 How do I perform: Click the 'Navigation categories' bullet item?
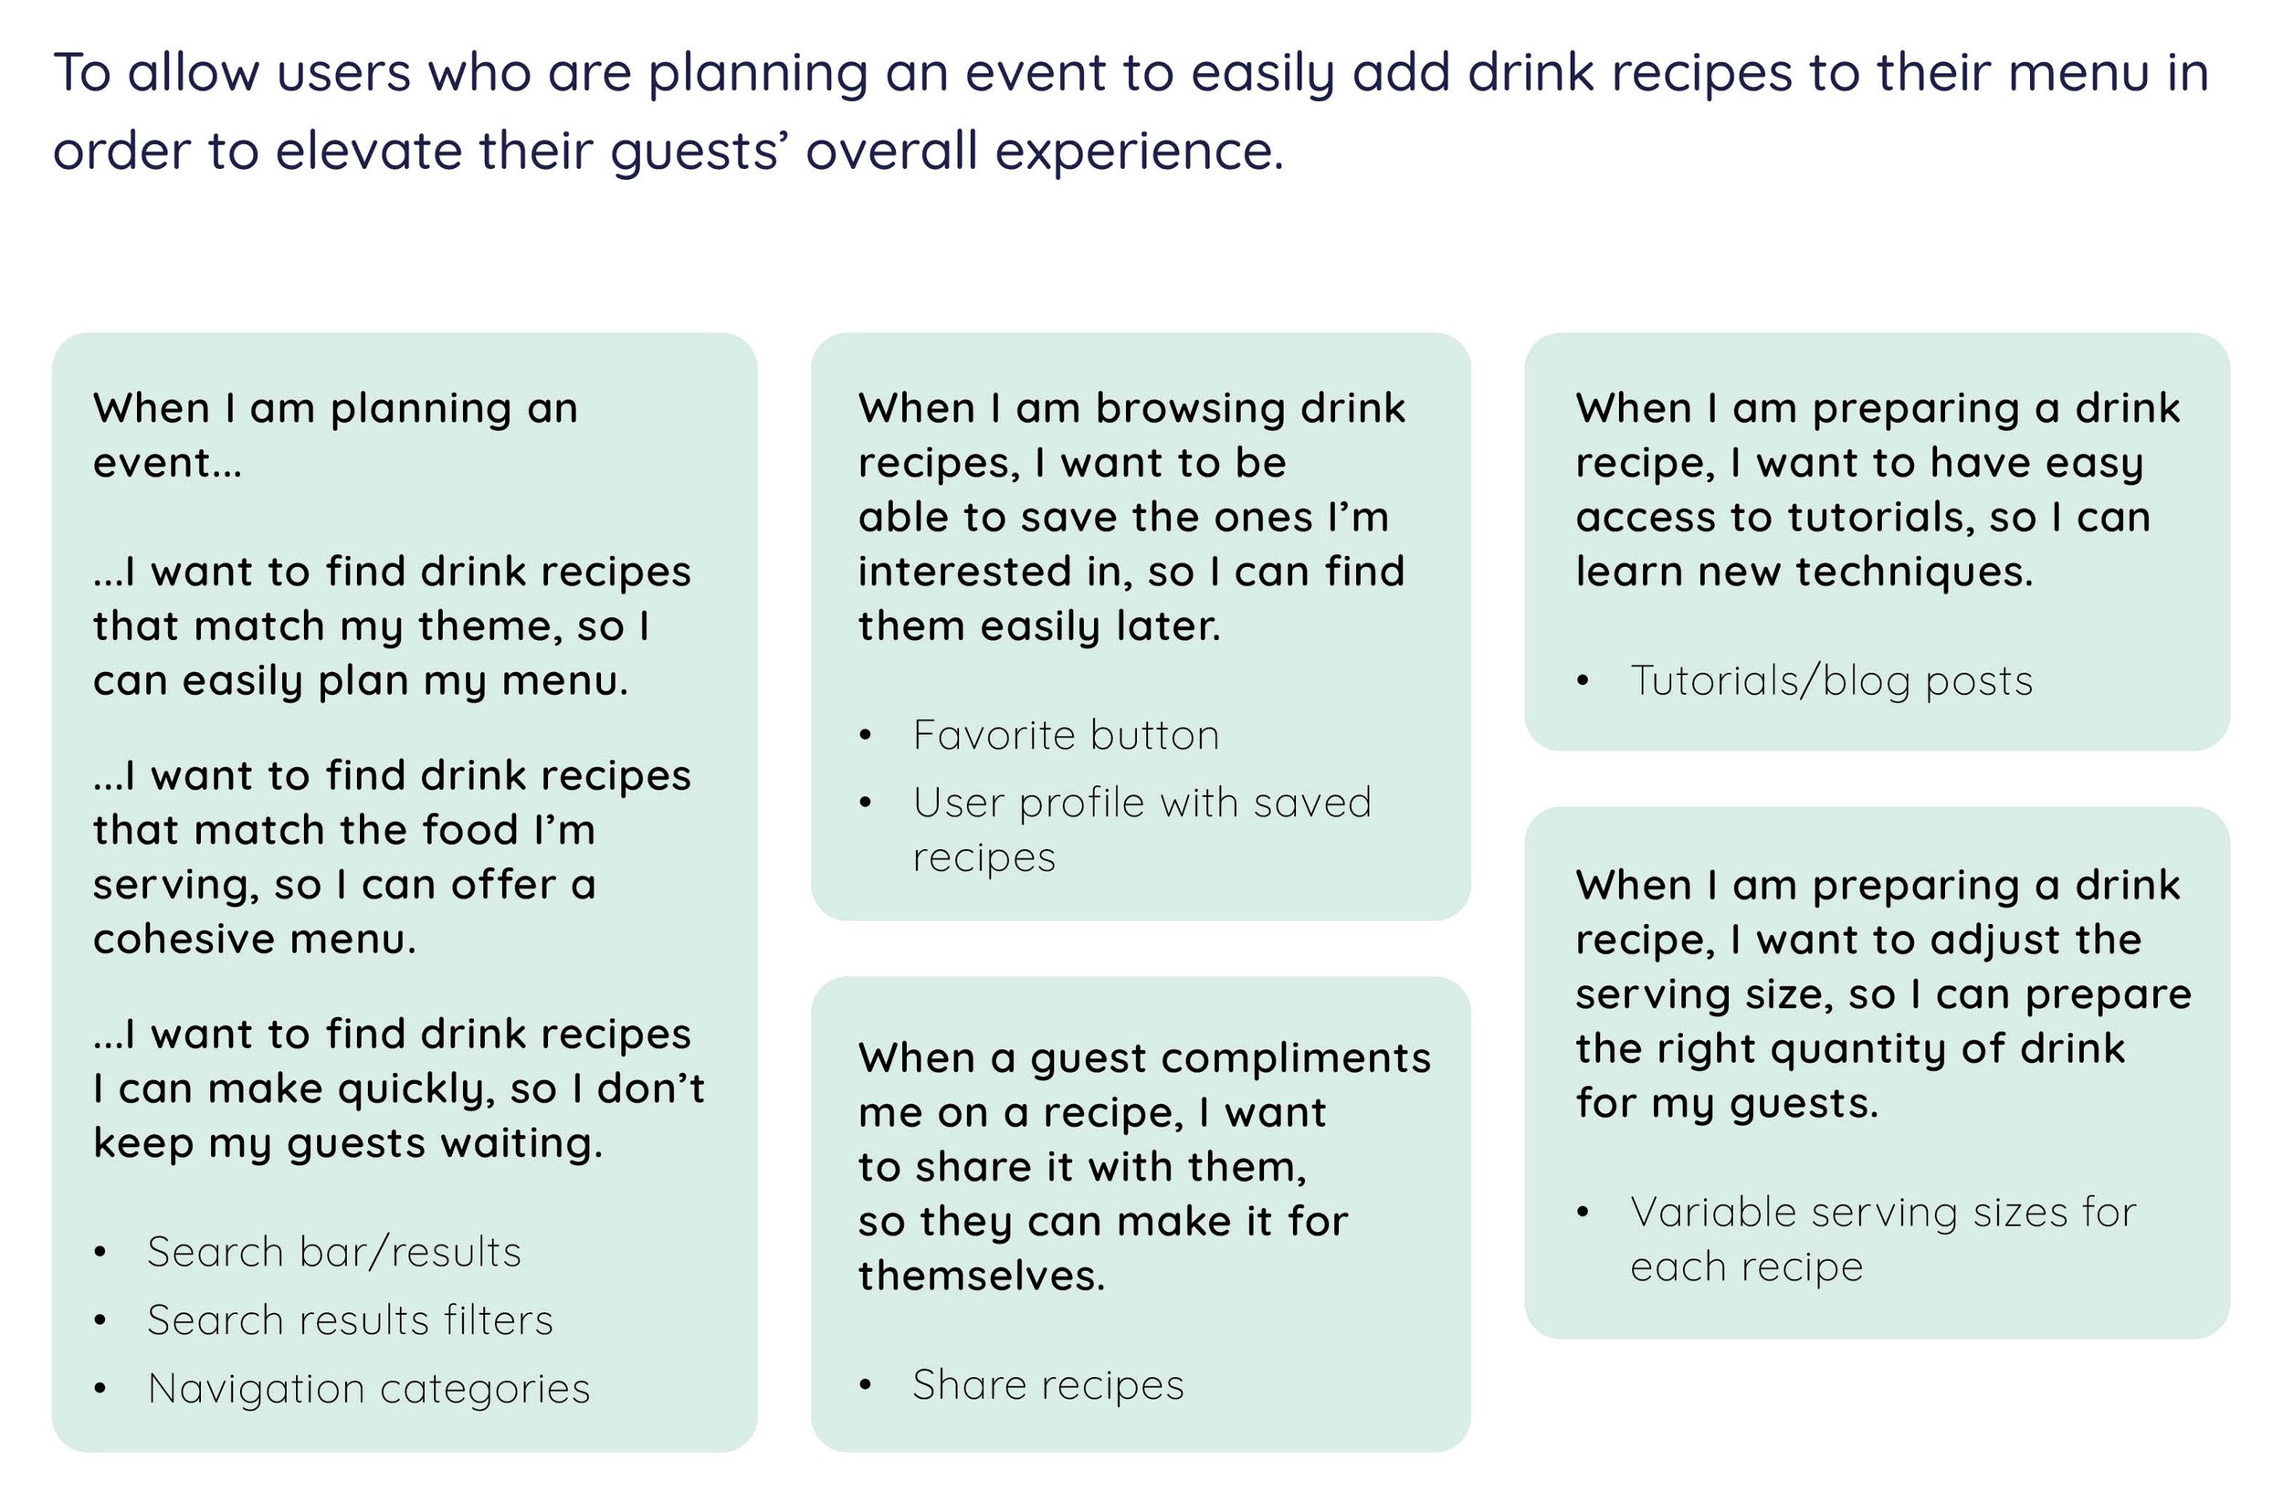coord(369,1389)
